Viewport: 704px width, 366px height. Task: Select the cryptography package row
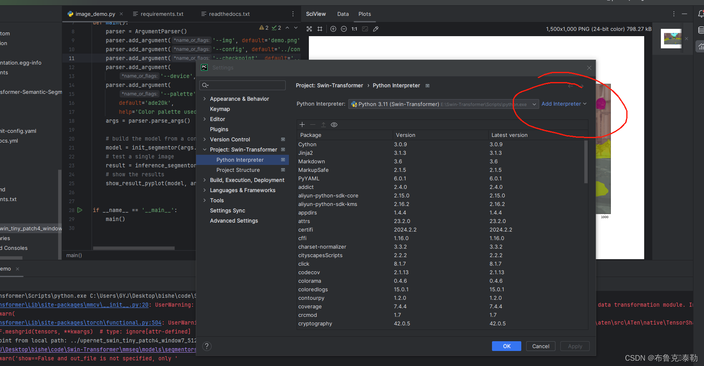441,323
